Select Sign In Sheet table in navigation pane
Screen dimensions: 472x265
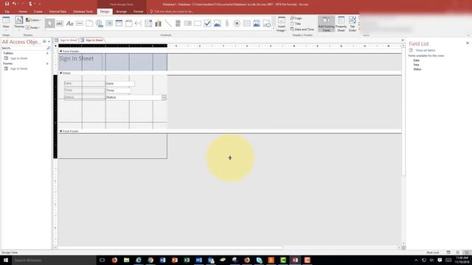pos(19,58)
